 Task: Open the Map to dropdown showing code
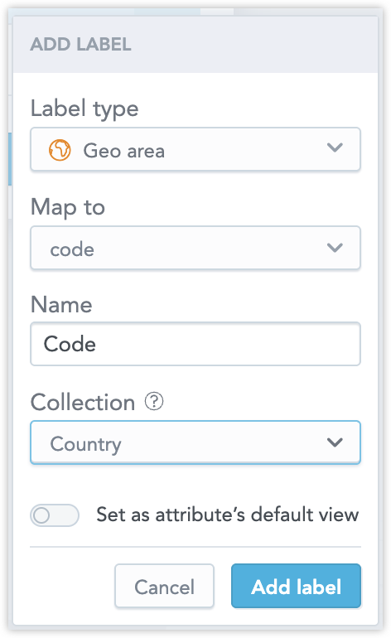[195, 249]
